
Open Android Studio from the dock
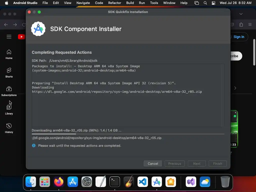[x=157, y=182]
